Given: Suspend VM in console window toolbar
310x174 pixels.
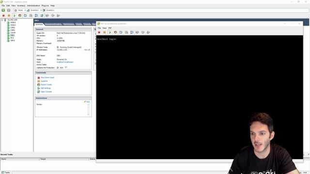Looking at the screenshot, I should pyautogui.click(x=105, y=32).
